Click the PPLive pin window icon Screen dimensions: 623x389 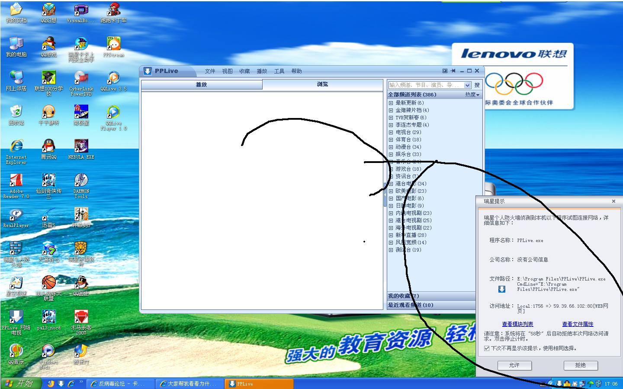453,71
